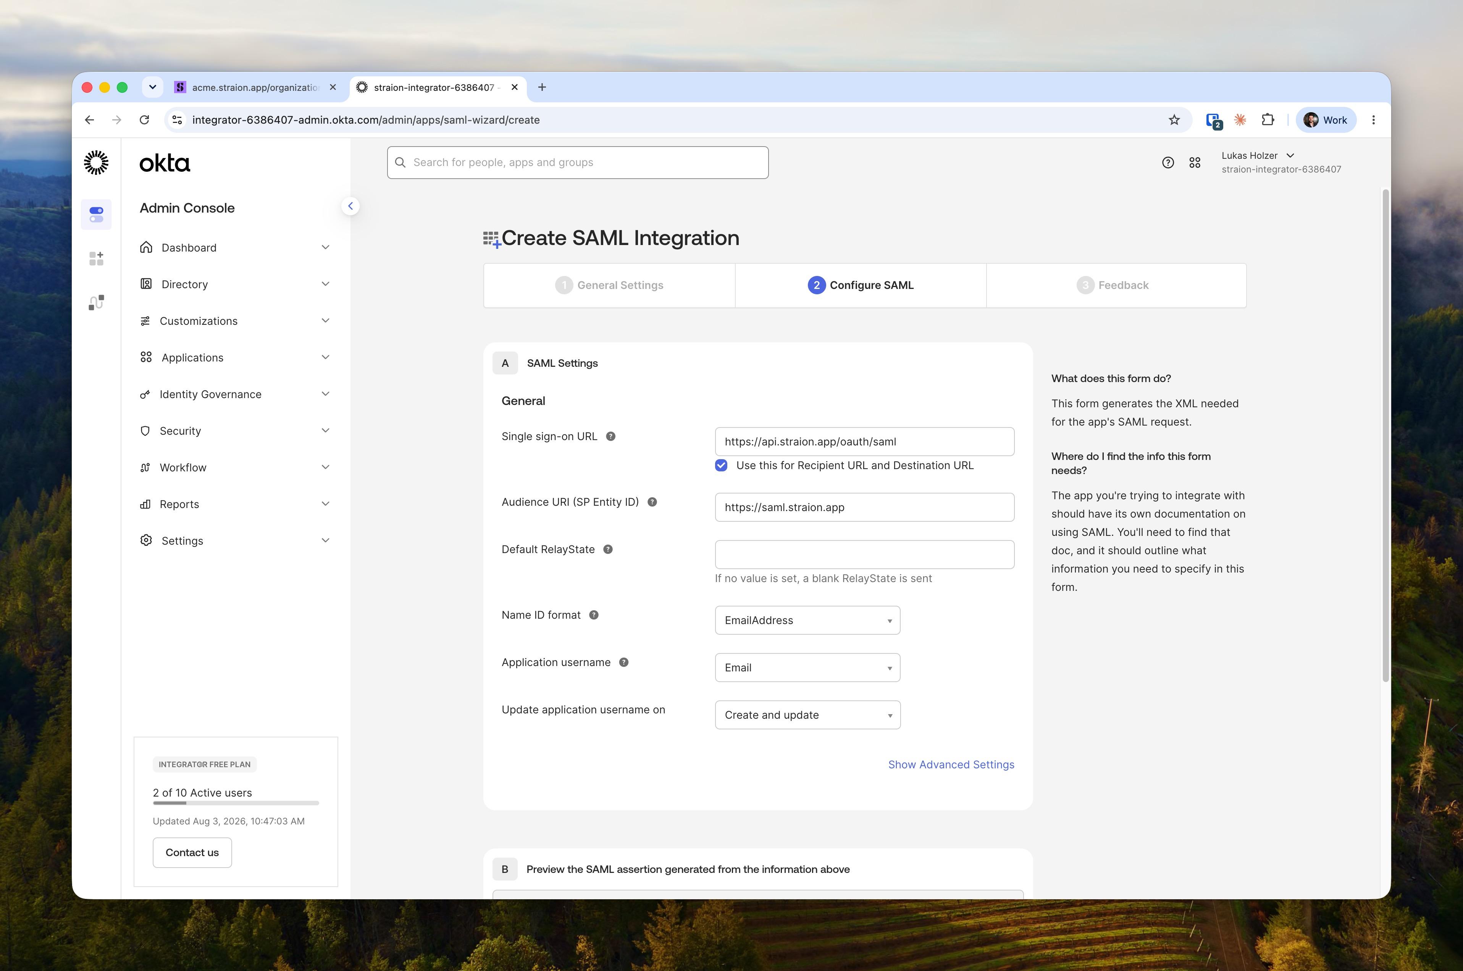Open Chrome's three-dot menu
This screenshot has height=971, width=1463.
click(x=1373, y=120)
